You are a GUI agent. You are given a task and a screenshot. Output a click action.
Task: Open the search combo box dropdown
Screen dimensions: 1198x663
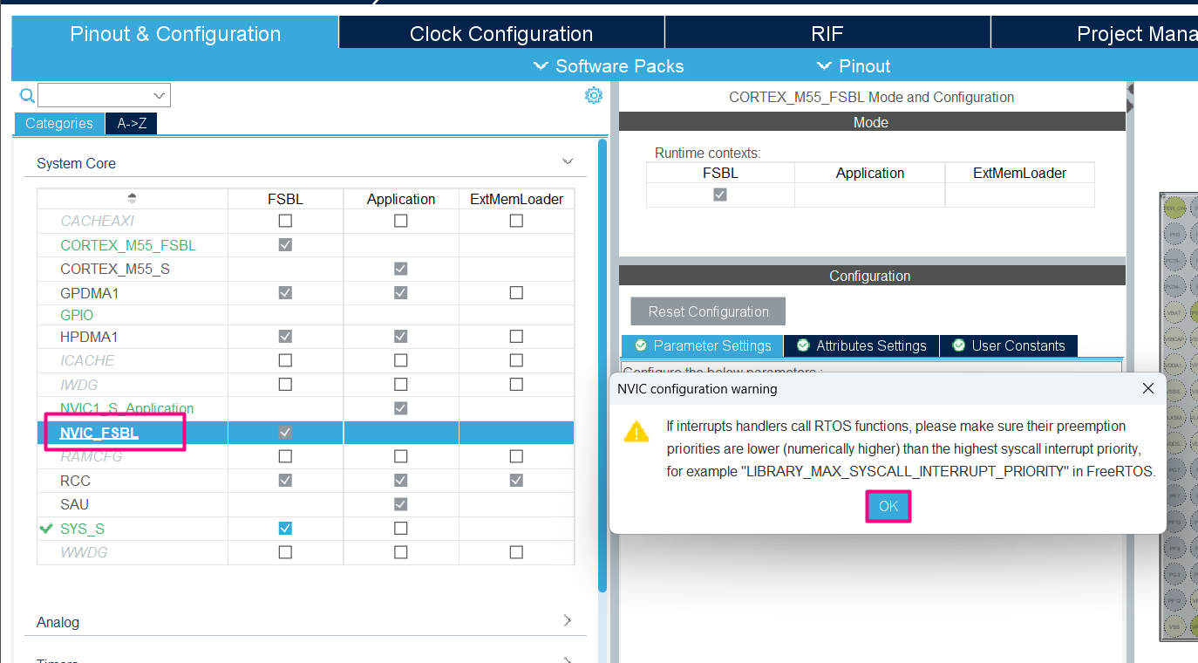tap(159, 94)
